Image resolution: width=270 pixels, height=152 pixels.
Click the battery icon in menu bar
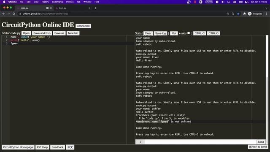click(x=241, y=2)
